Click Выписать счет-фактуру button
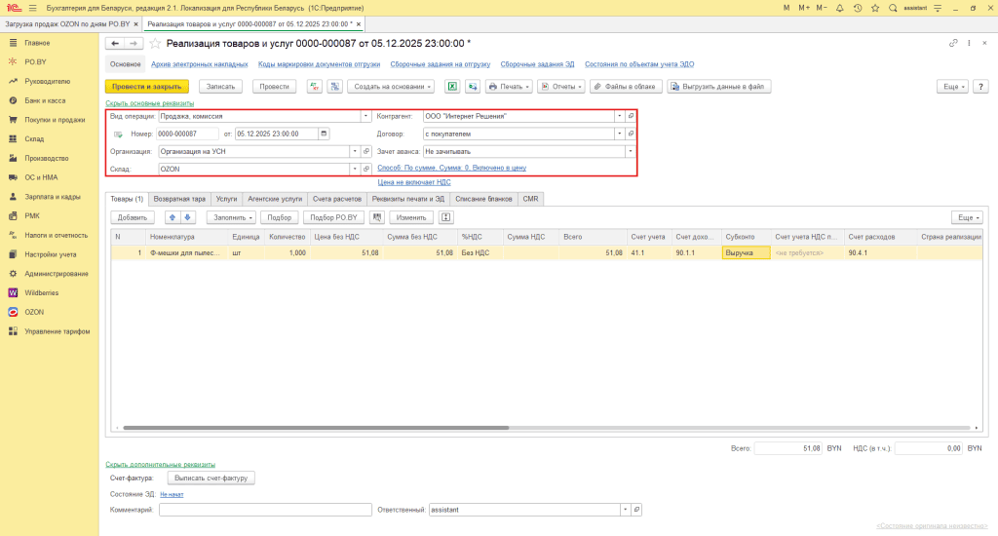The height and width of the screenshot is (536, 998). coord(211,479)
